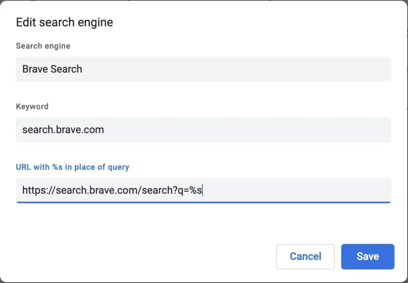Click the blinking text cursor in URL field

[202, 190]
